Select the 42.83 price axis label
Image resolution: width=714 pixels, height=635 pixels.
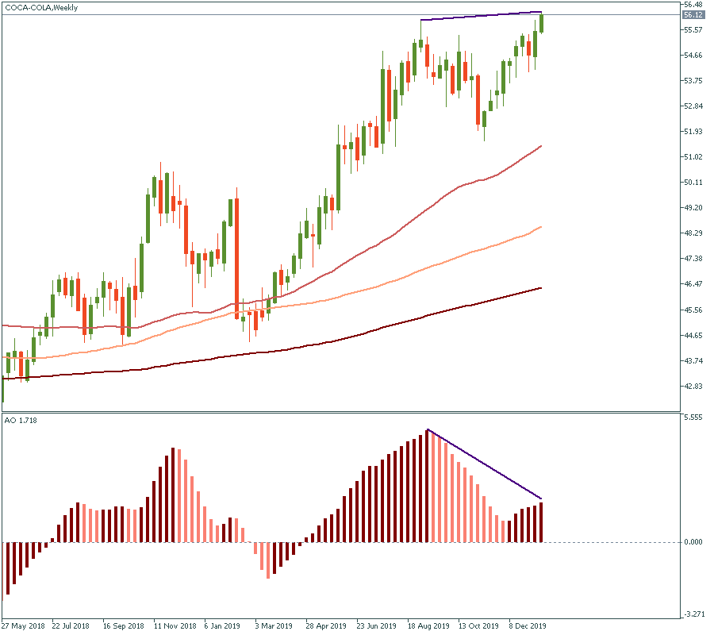693,387
